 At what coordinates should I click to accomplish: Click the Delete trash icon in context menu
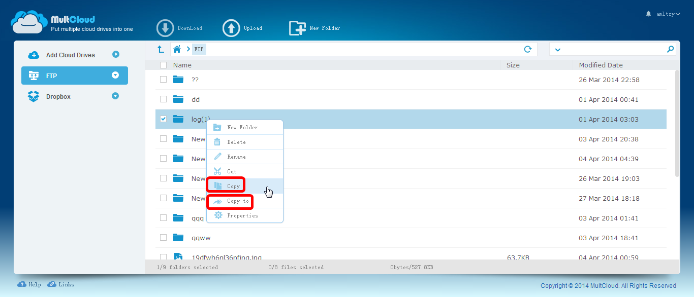217,142
